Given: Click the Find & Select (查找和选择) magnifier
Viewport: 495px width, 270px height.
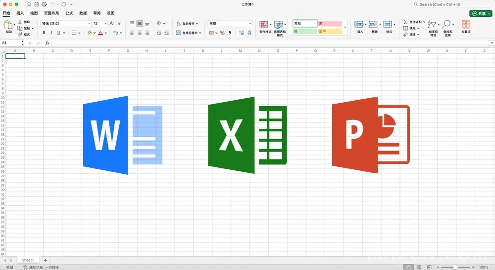Looking at the screenshot, I should pos(447,24).
